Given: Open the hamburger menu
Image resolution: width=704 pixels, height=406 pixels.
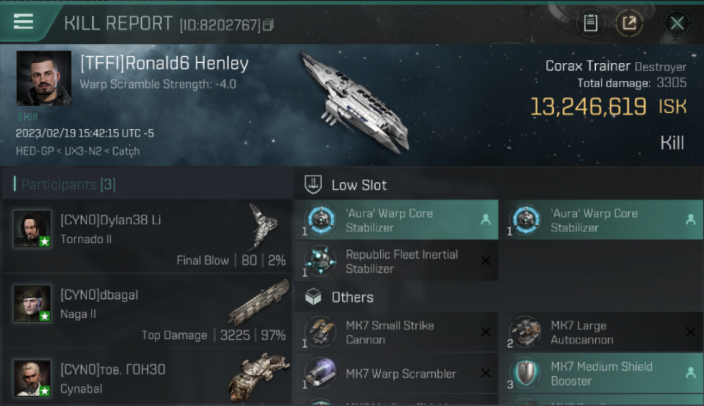Looking at the screenshot, I should coord(23,22).
